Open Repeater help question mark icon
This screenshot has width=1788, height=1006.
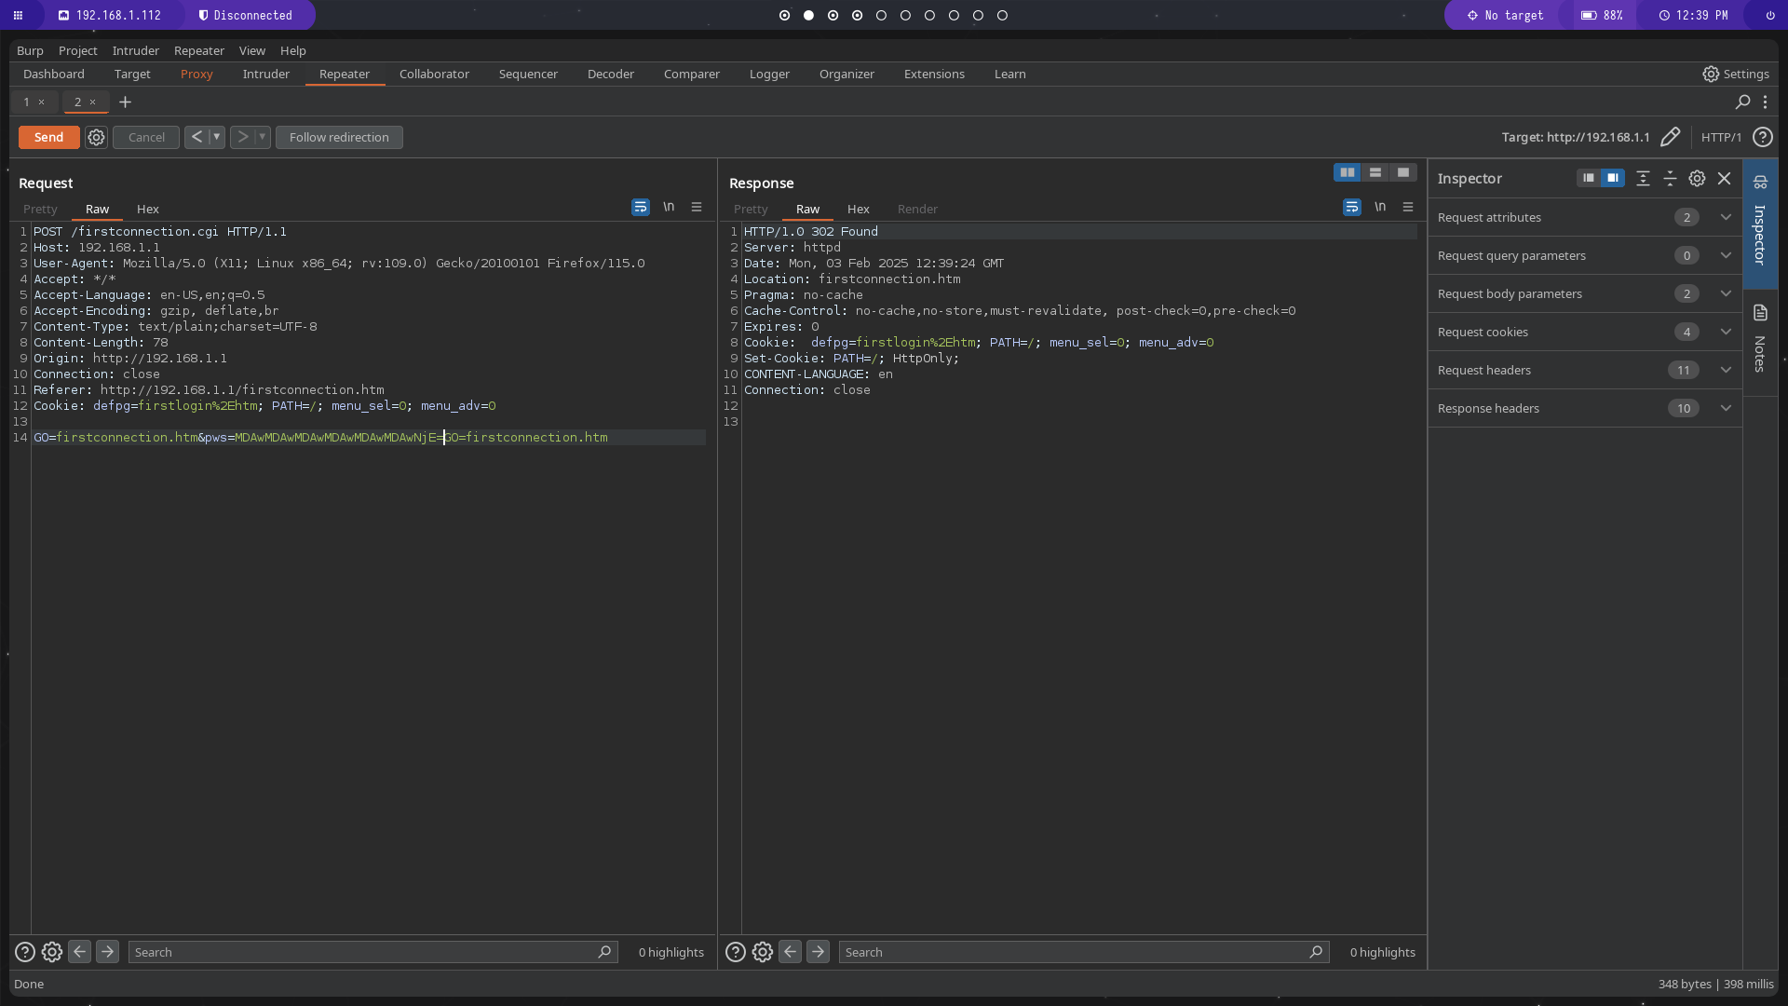coord(1763,137)
